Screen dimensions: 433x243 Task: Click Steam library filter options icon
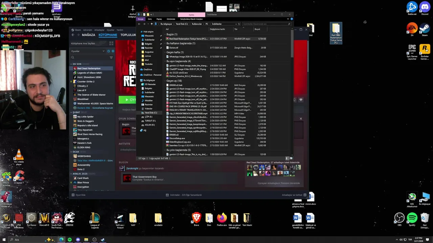pos(111,57)
